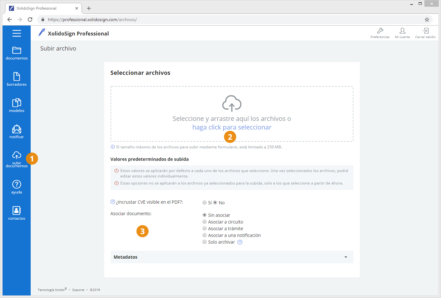Click the Subir archivo heading
The image size is (441, 298).
pos(58,49)
